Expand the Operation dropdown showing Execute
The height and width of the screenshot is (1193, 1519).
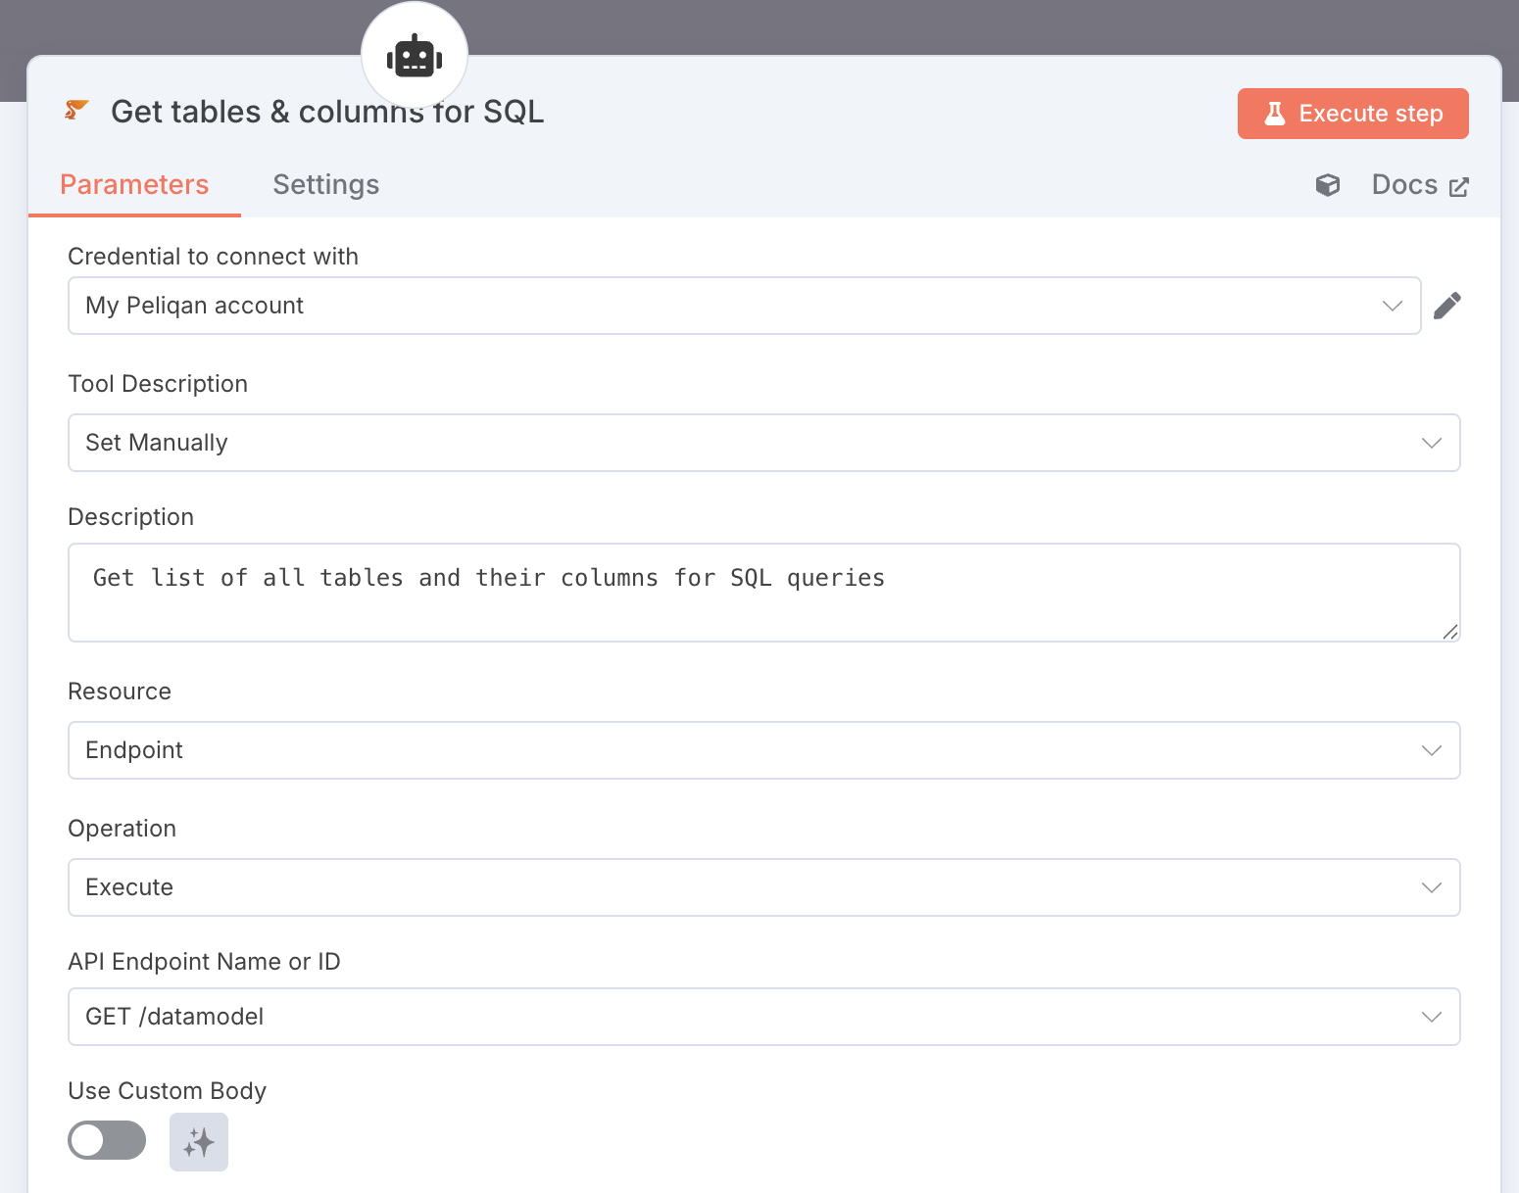click(x=764, y=887)
